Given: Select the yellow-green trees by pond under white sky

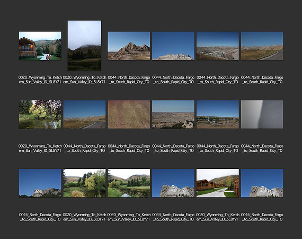Looking at the screenshot, I should (85, 183).
